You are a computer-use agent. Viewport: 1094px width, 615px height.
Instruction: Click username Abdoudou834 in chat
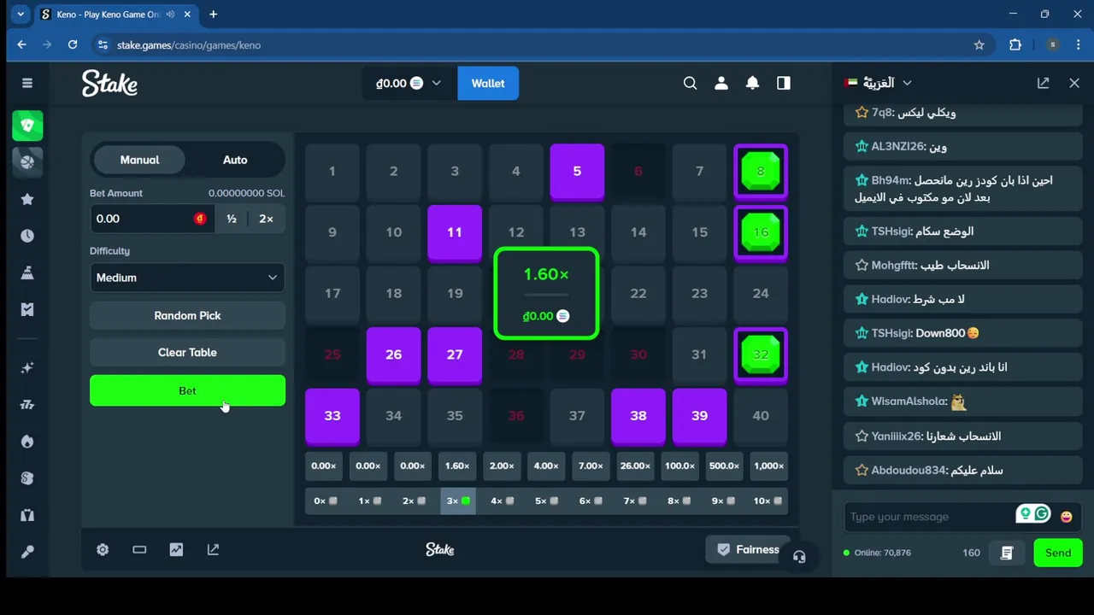point(907,470)
